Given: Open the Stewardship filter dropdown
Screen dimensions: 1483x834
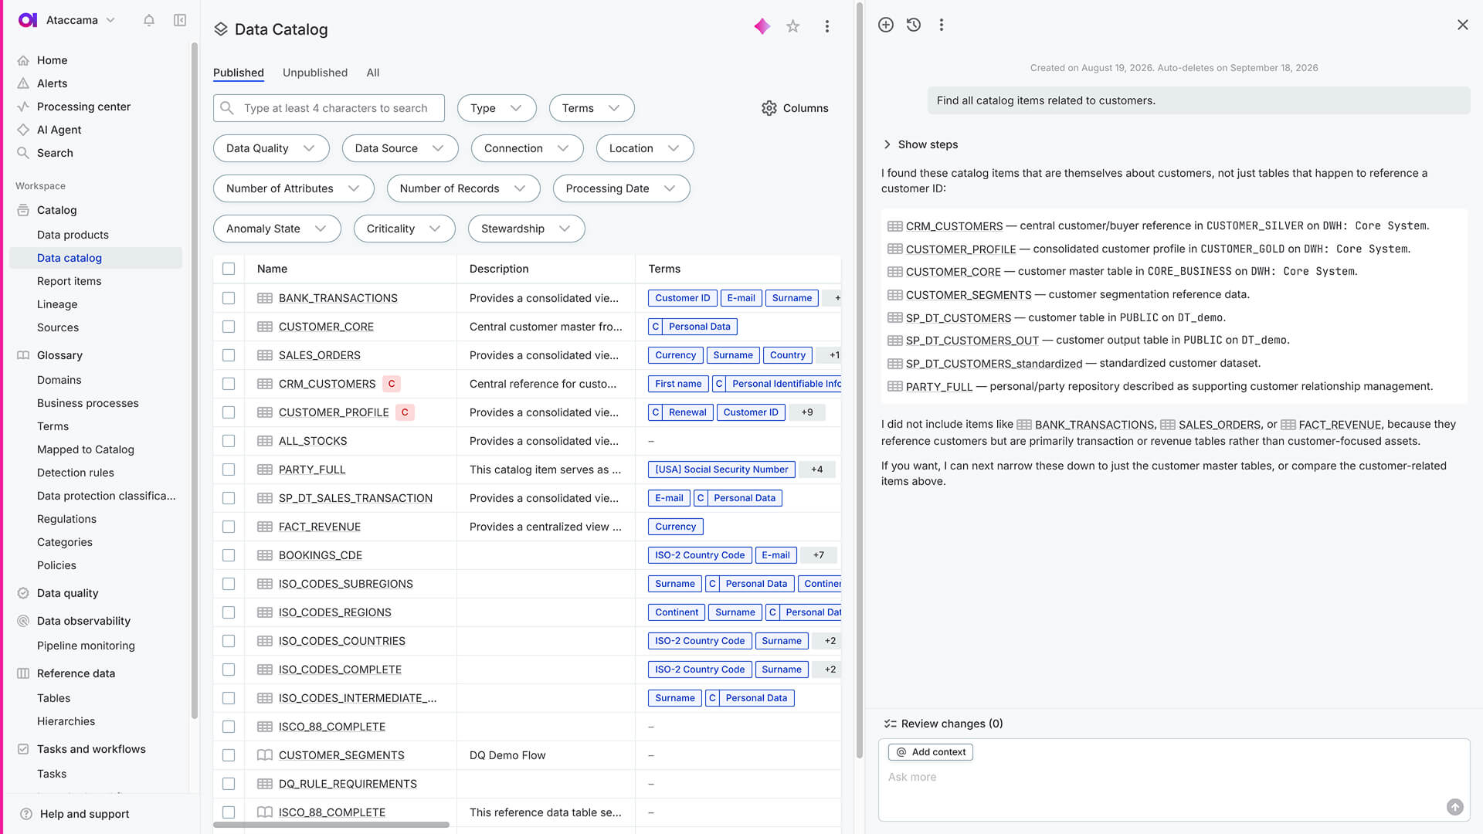Looking at the screenshot, I should tap(527, 229).
